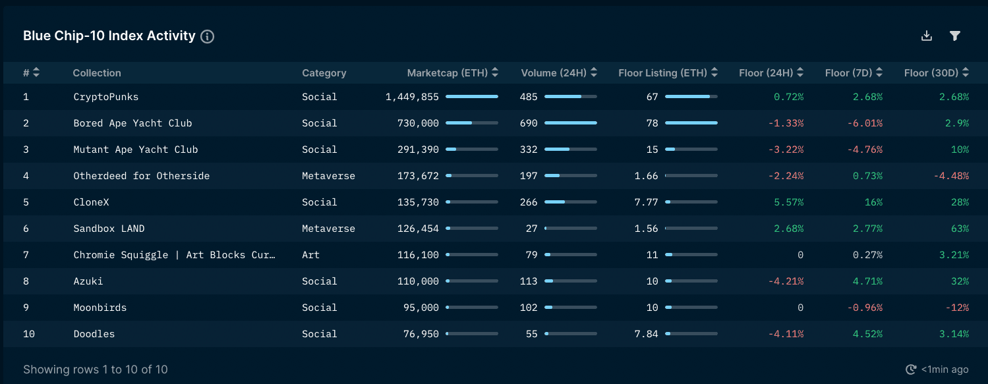Open the Mutant Ape Yacht Club collection
Image resolution: width=988 pixels, height=384 pixels.
click(x=136, y=150)
